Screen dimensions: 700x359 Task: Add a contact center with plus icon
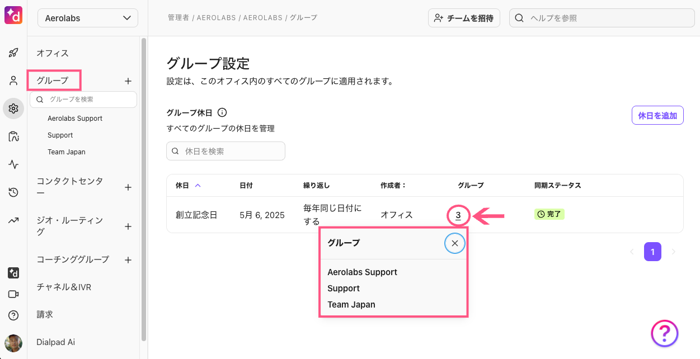[x=128, y=187]
